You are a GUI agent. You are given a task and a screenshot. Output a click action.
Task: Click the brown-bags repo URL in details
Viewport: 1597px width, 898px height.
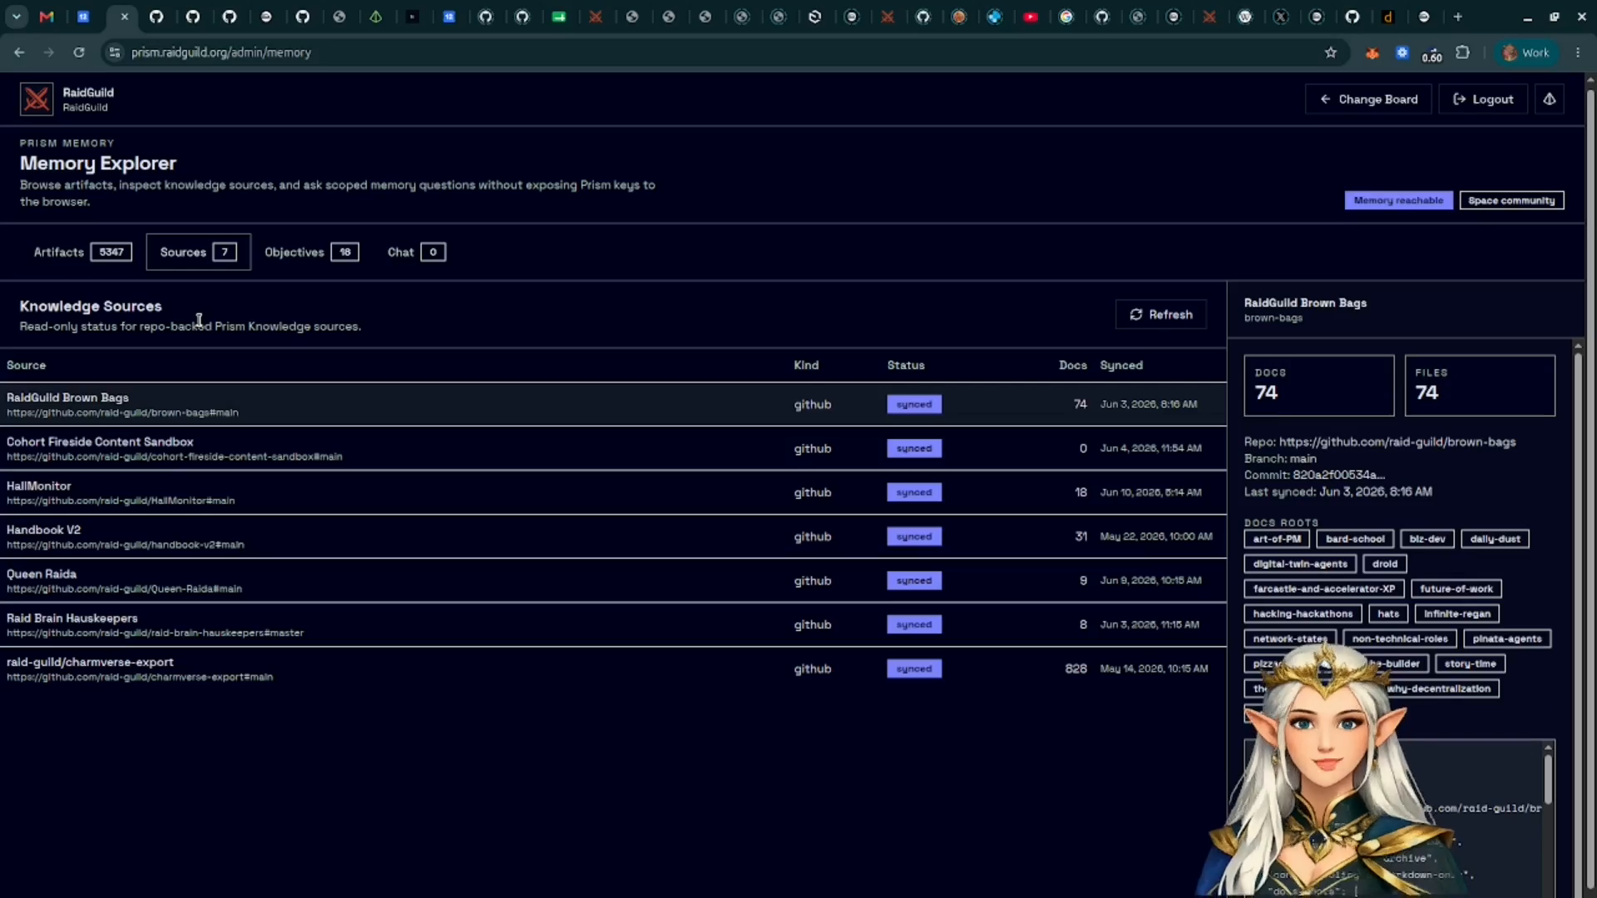point(1397,442)
